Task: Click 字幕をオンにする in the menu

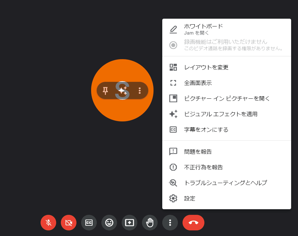Action: pos(227,130)
